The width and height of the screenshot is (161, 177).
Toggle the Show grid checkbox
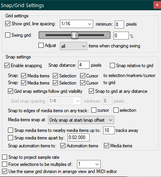[x=8, y=24]
